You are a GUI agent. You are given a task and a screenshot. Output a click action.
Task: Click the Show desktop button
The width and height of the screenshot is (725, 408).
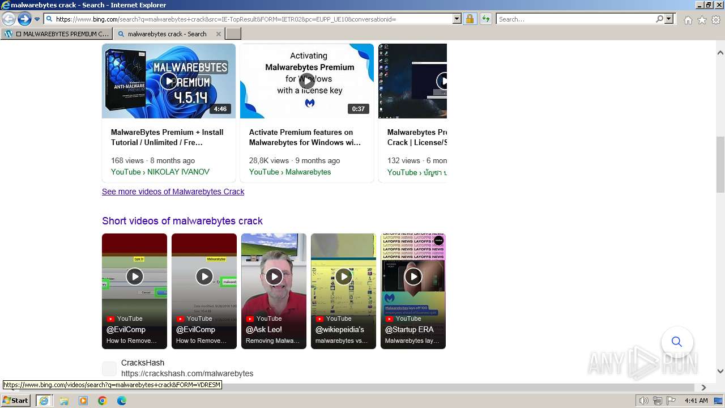(x=719, y=401)
